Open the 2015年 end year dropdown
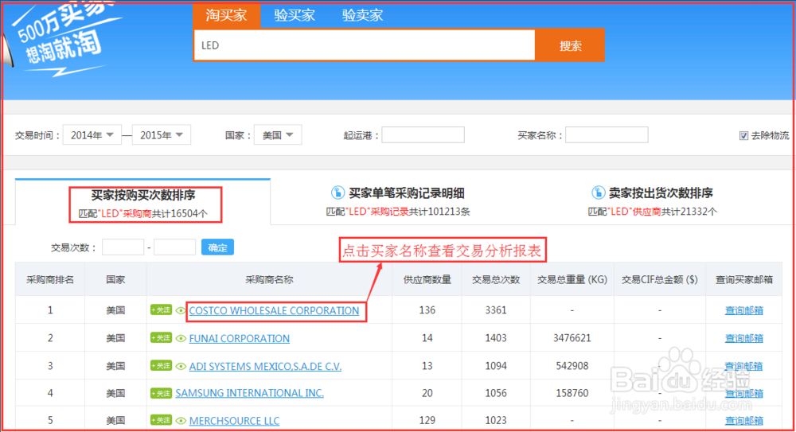 point(162,135)
